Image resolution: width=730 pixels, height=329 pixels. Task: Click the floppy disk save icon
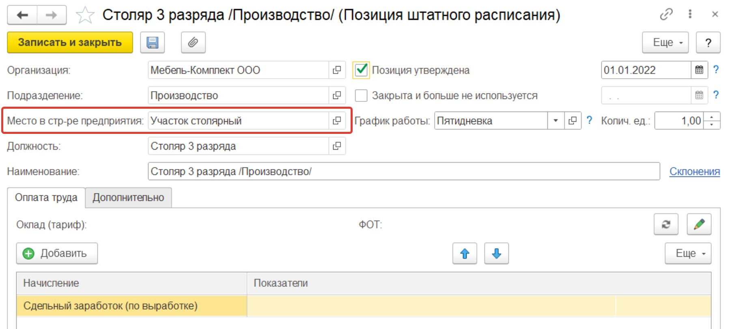(x=153, y=43)
